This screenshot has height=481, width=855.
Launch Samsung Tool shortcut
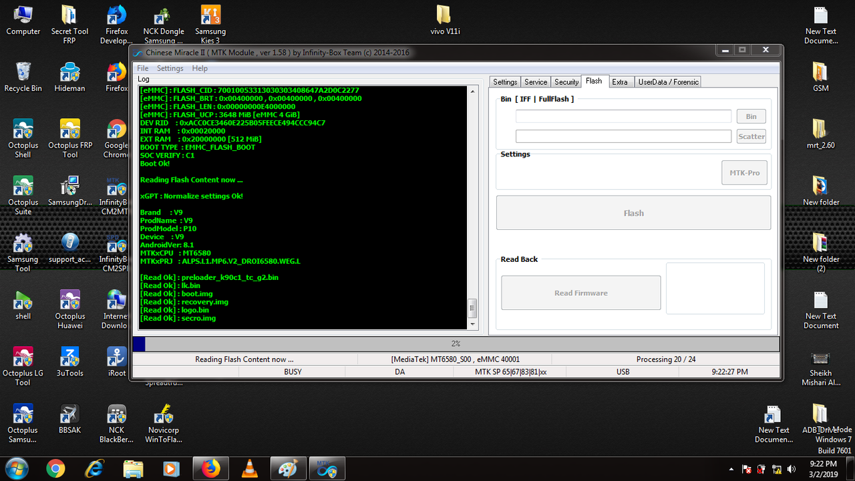point(23,253)
